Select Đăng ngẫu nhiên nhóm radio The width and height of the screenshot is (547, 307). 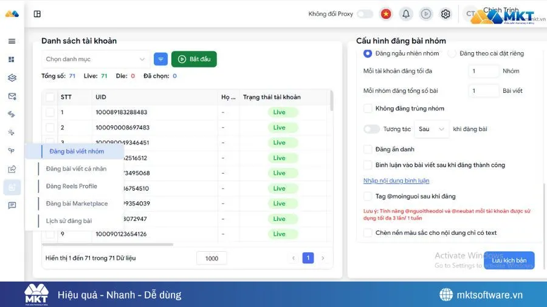click(x=367, y=53)
